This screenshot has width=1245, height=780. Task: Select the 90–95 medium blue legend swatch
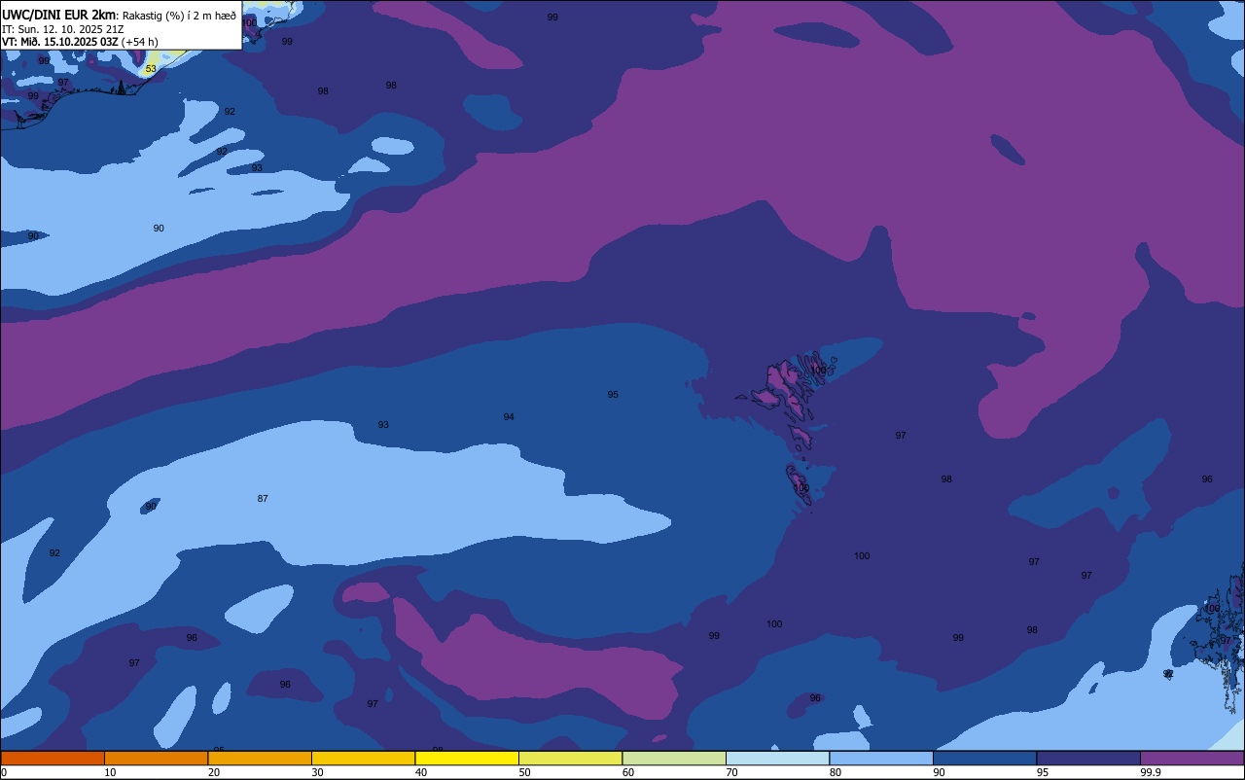click(x=984, y=758)
